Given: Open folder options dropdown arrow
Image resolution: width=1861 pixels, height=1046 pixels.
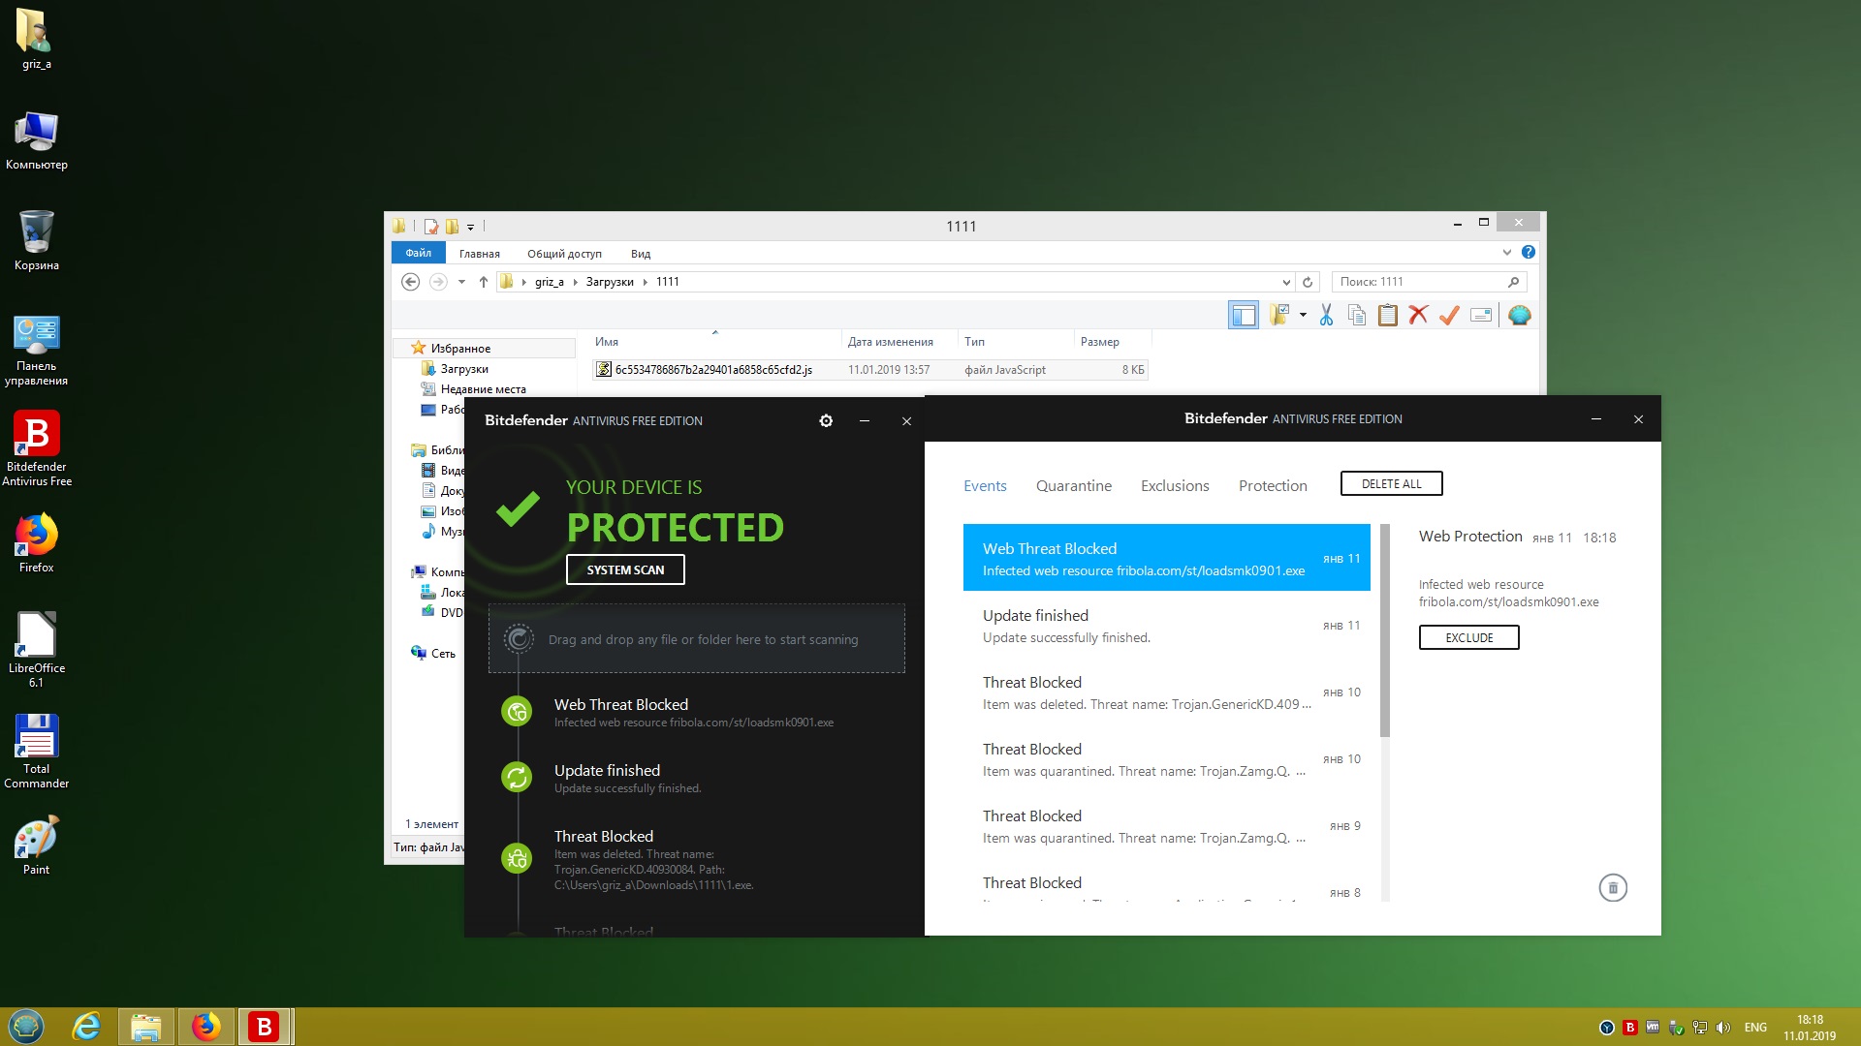Looking at the screenshot, I should pyautogui.click(x=1303, y=316).
